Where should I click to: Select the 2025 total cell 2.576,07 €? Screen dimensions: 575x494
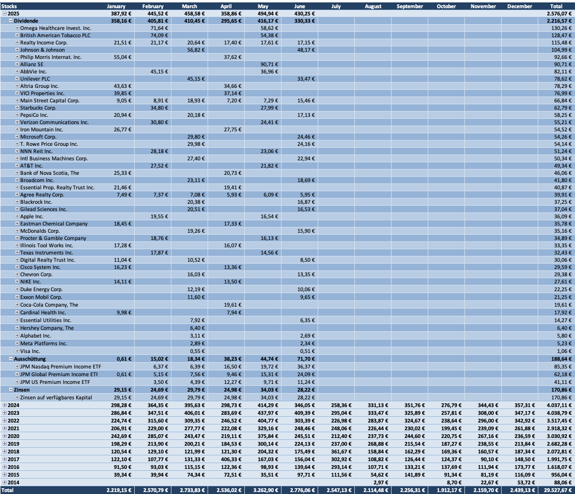click(559, 14)
